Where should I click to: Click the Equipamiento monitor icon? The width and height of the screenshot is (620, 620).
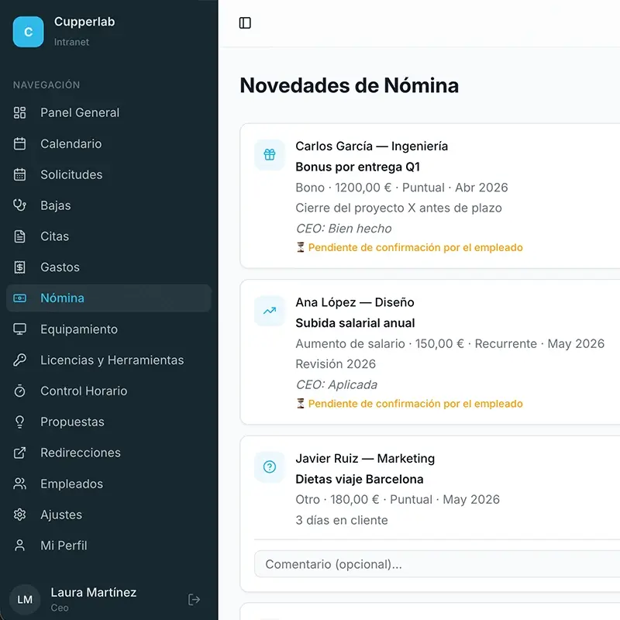(19, 329)
